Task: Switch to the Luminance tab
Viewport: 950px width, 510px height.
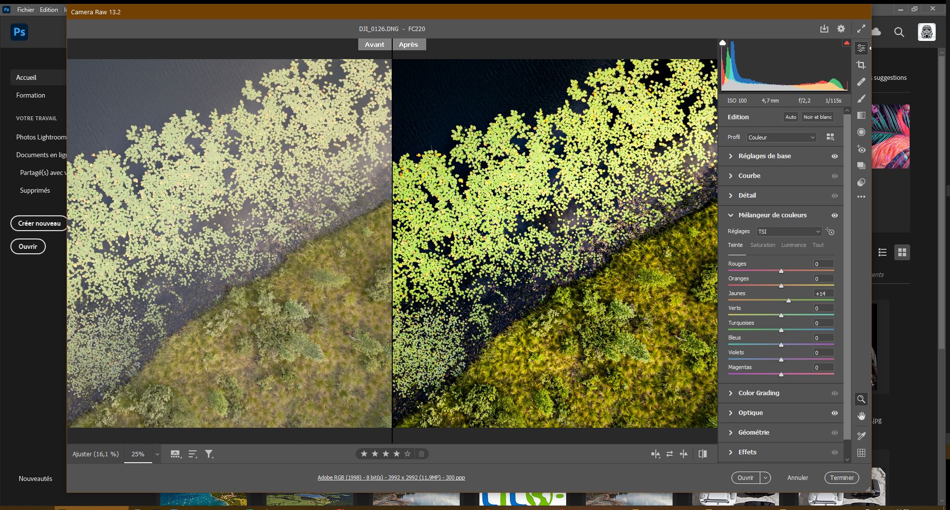Action: pyautogui.click(x=793, y=245)
